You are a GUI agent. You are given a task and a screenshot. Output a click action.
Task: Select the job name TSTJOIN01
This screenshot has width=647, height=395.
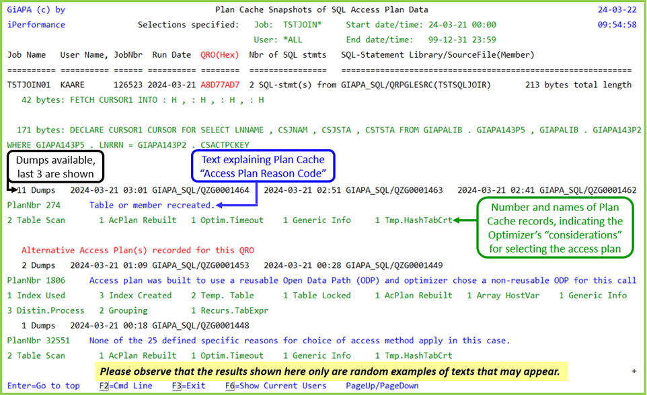[x=30, y=85]
